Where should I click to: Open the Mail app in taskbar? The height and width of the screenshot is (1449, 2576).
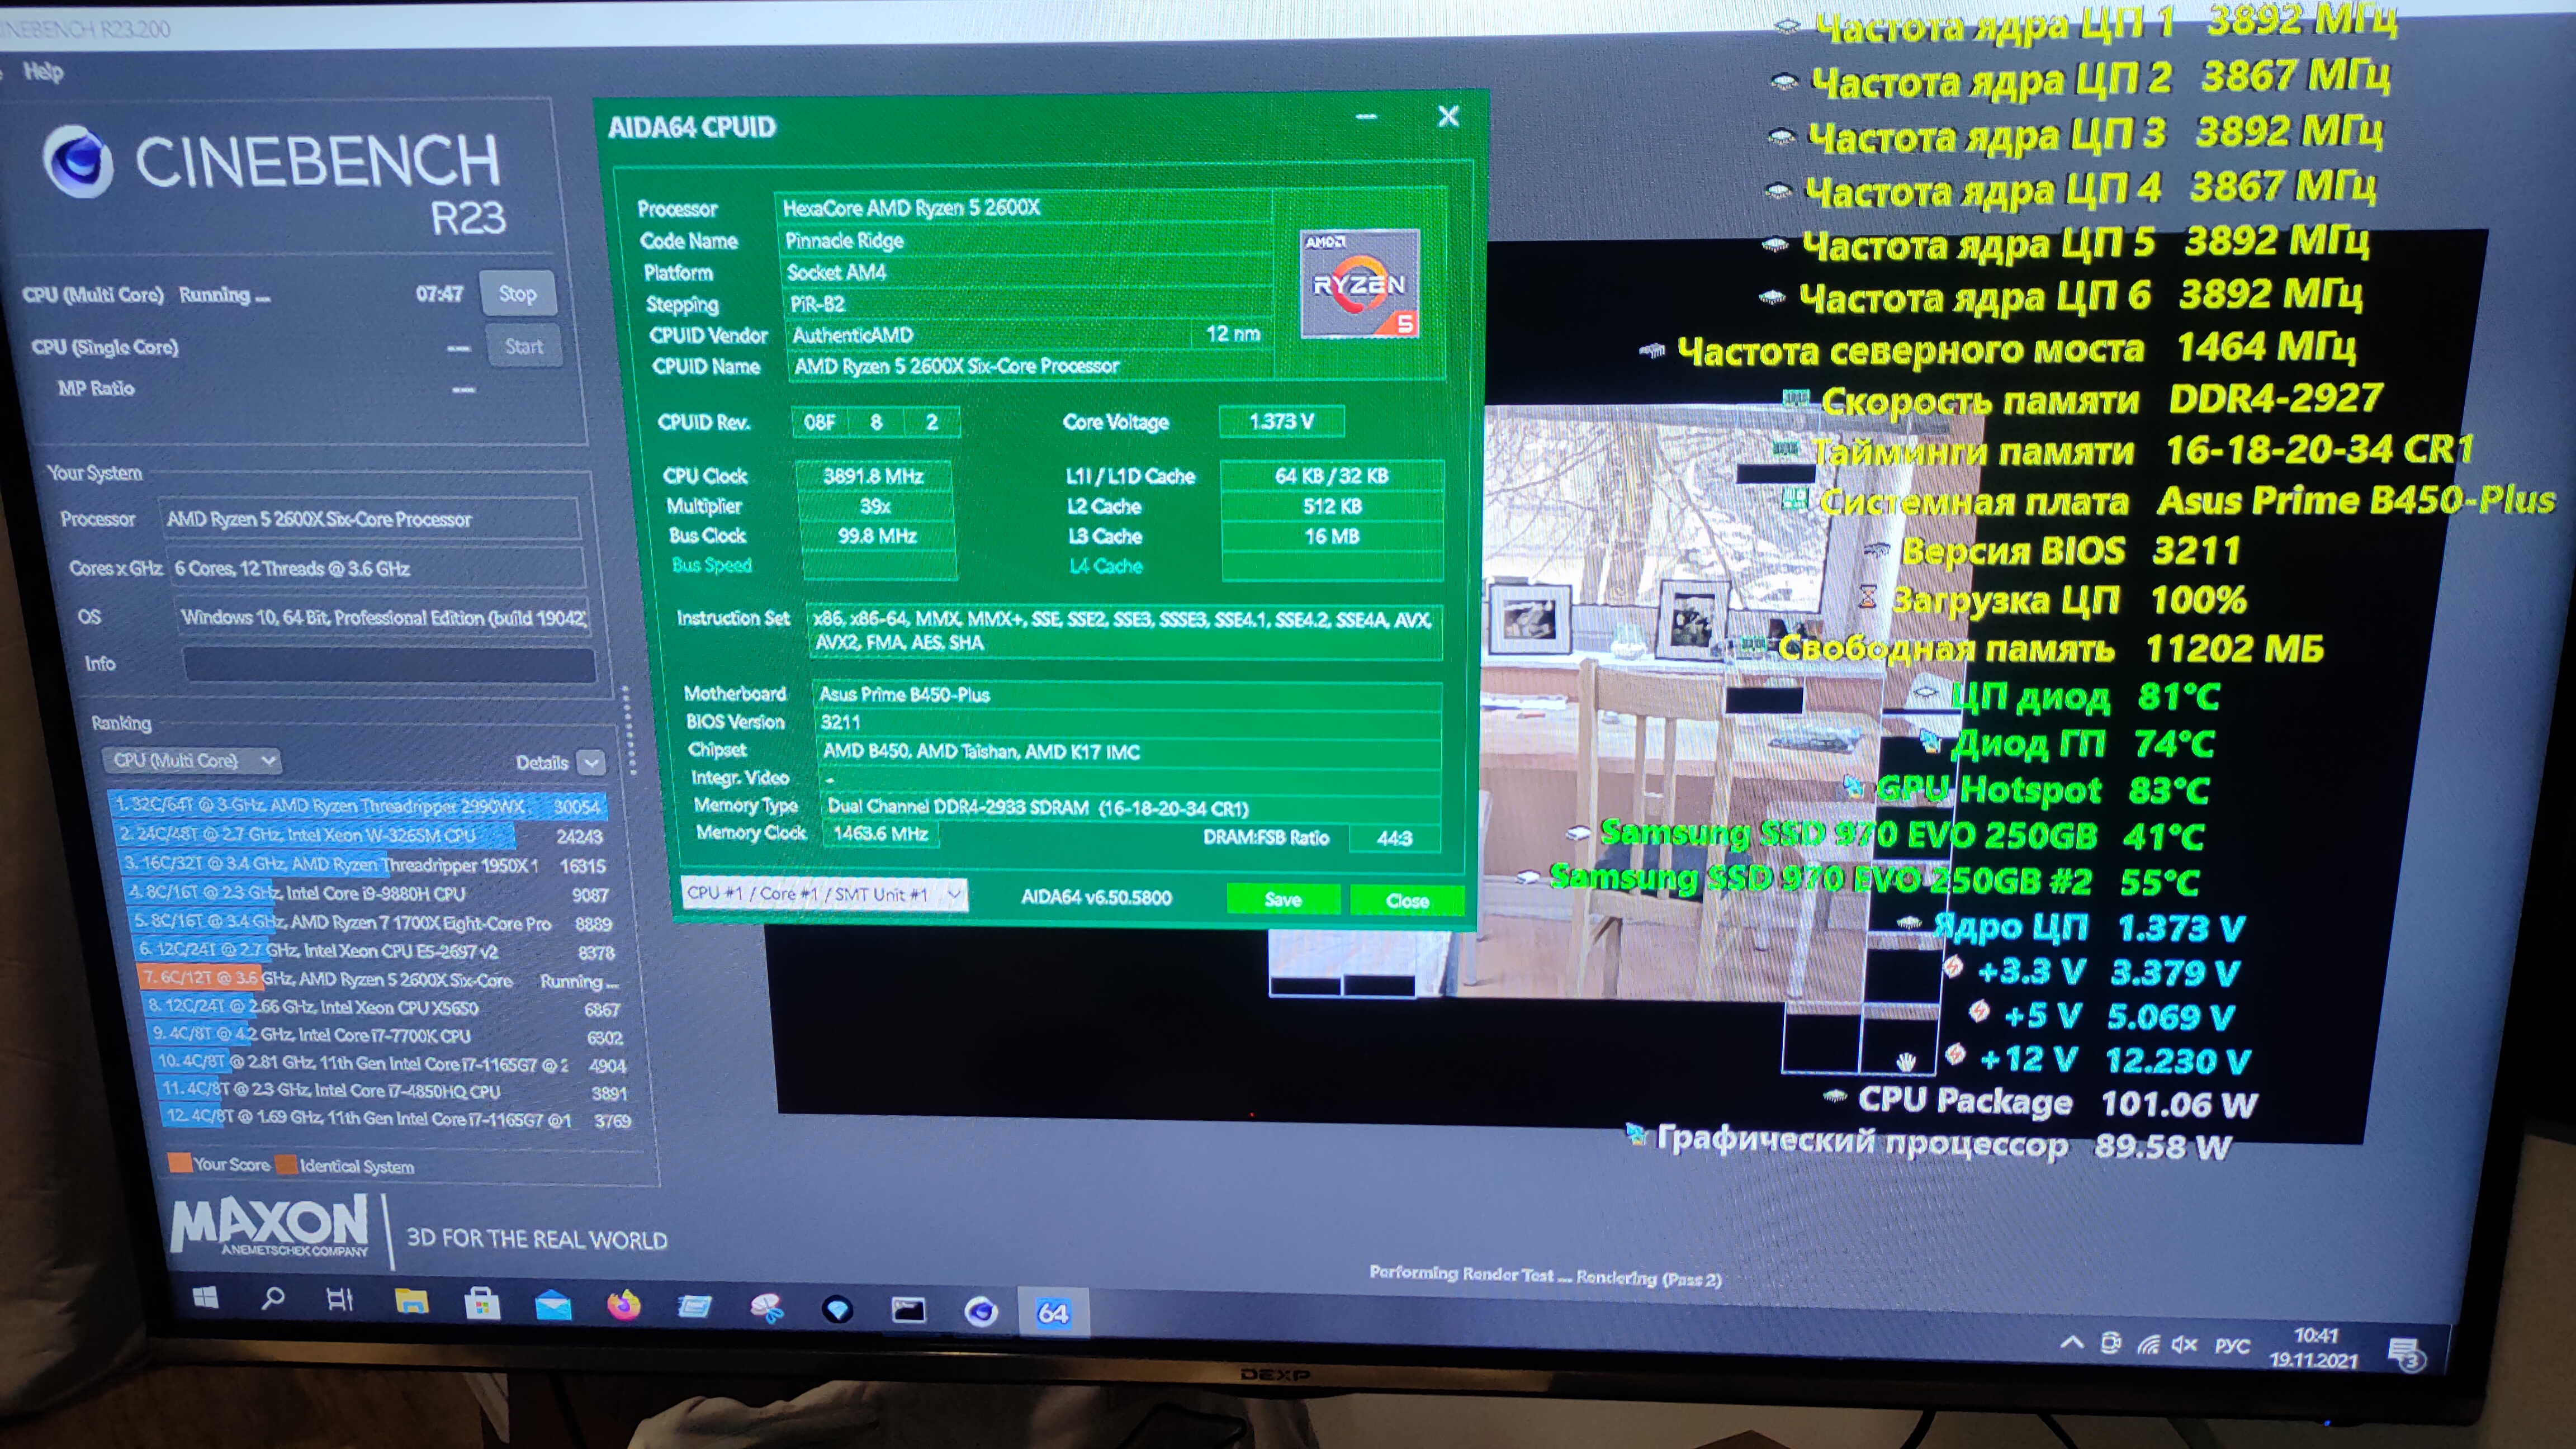[553, 1305]
